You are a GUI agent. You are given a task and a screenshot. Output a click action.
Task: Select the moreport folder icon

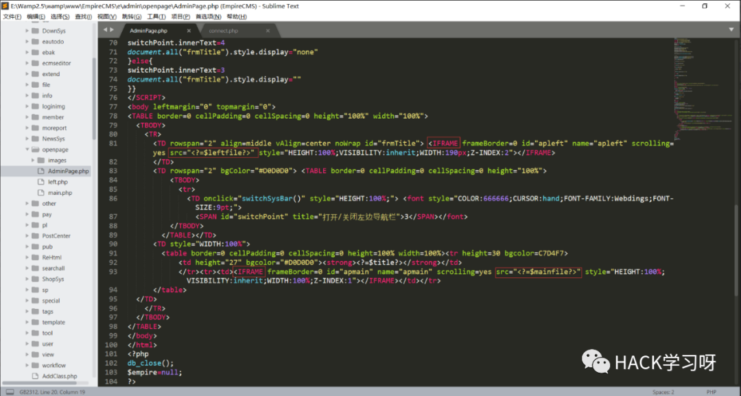35,128
